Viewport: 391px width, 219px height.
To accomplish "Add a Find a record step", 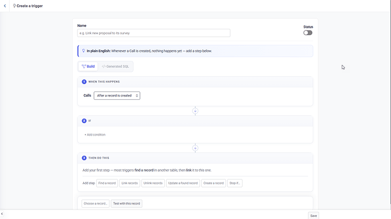I will pos(107,183).
